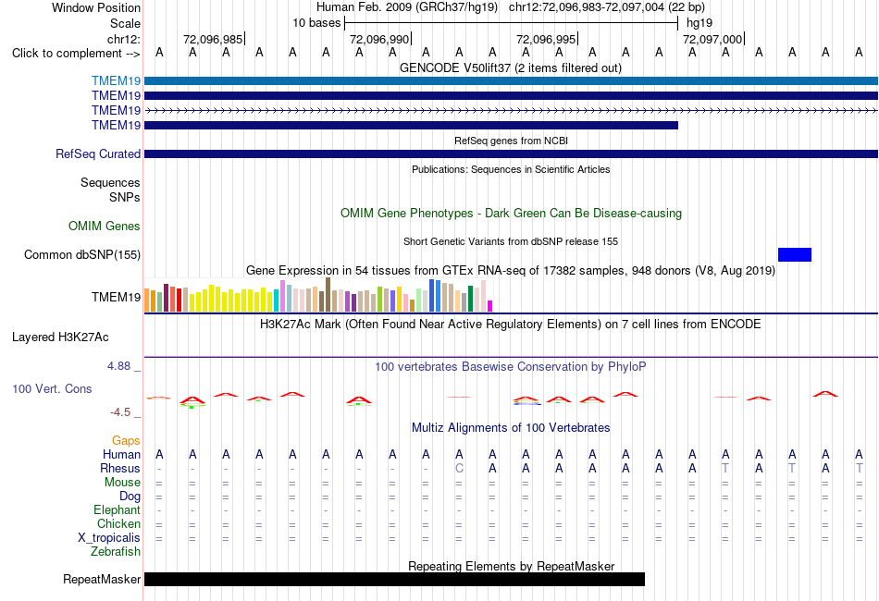Click the Sequences subtrack label

coord(110,182)
